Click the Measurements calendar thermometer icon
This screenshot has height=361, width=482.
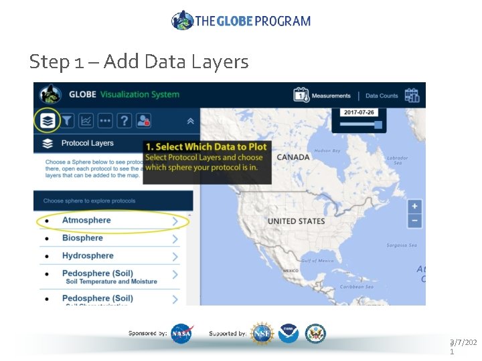click(x=301, y=95)
